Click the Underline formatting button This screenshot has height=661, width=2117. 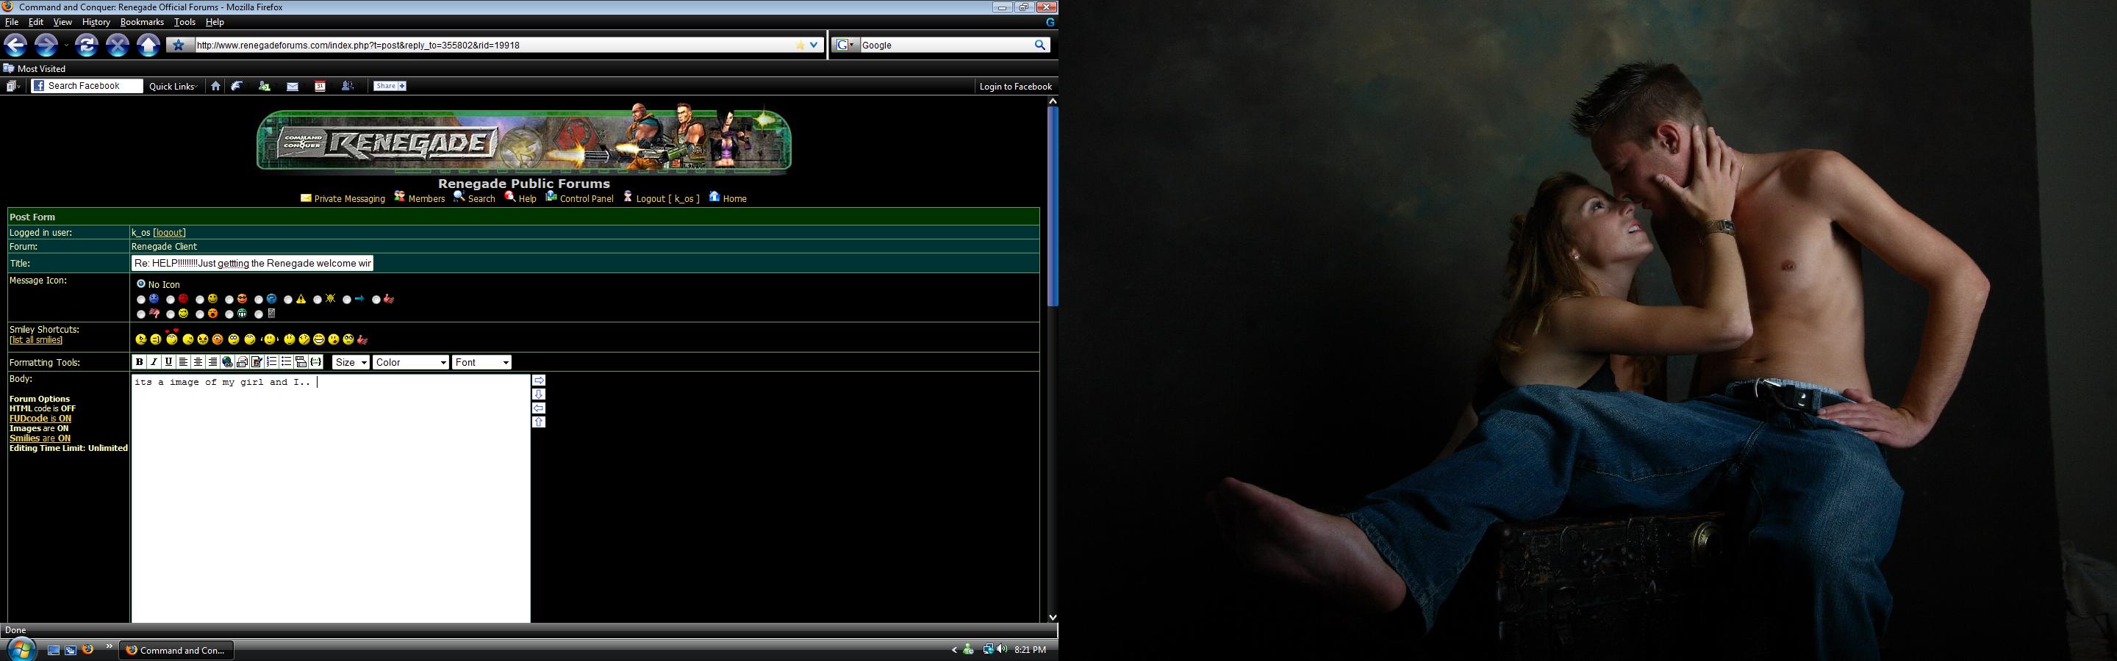click(168, 362)
